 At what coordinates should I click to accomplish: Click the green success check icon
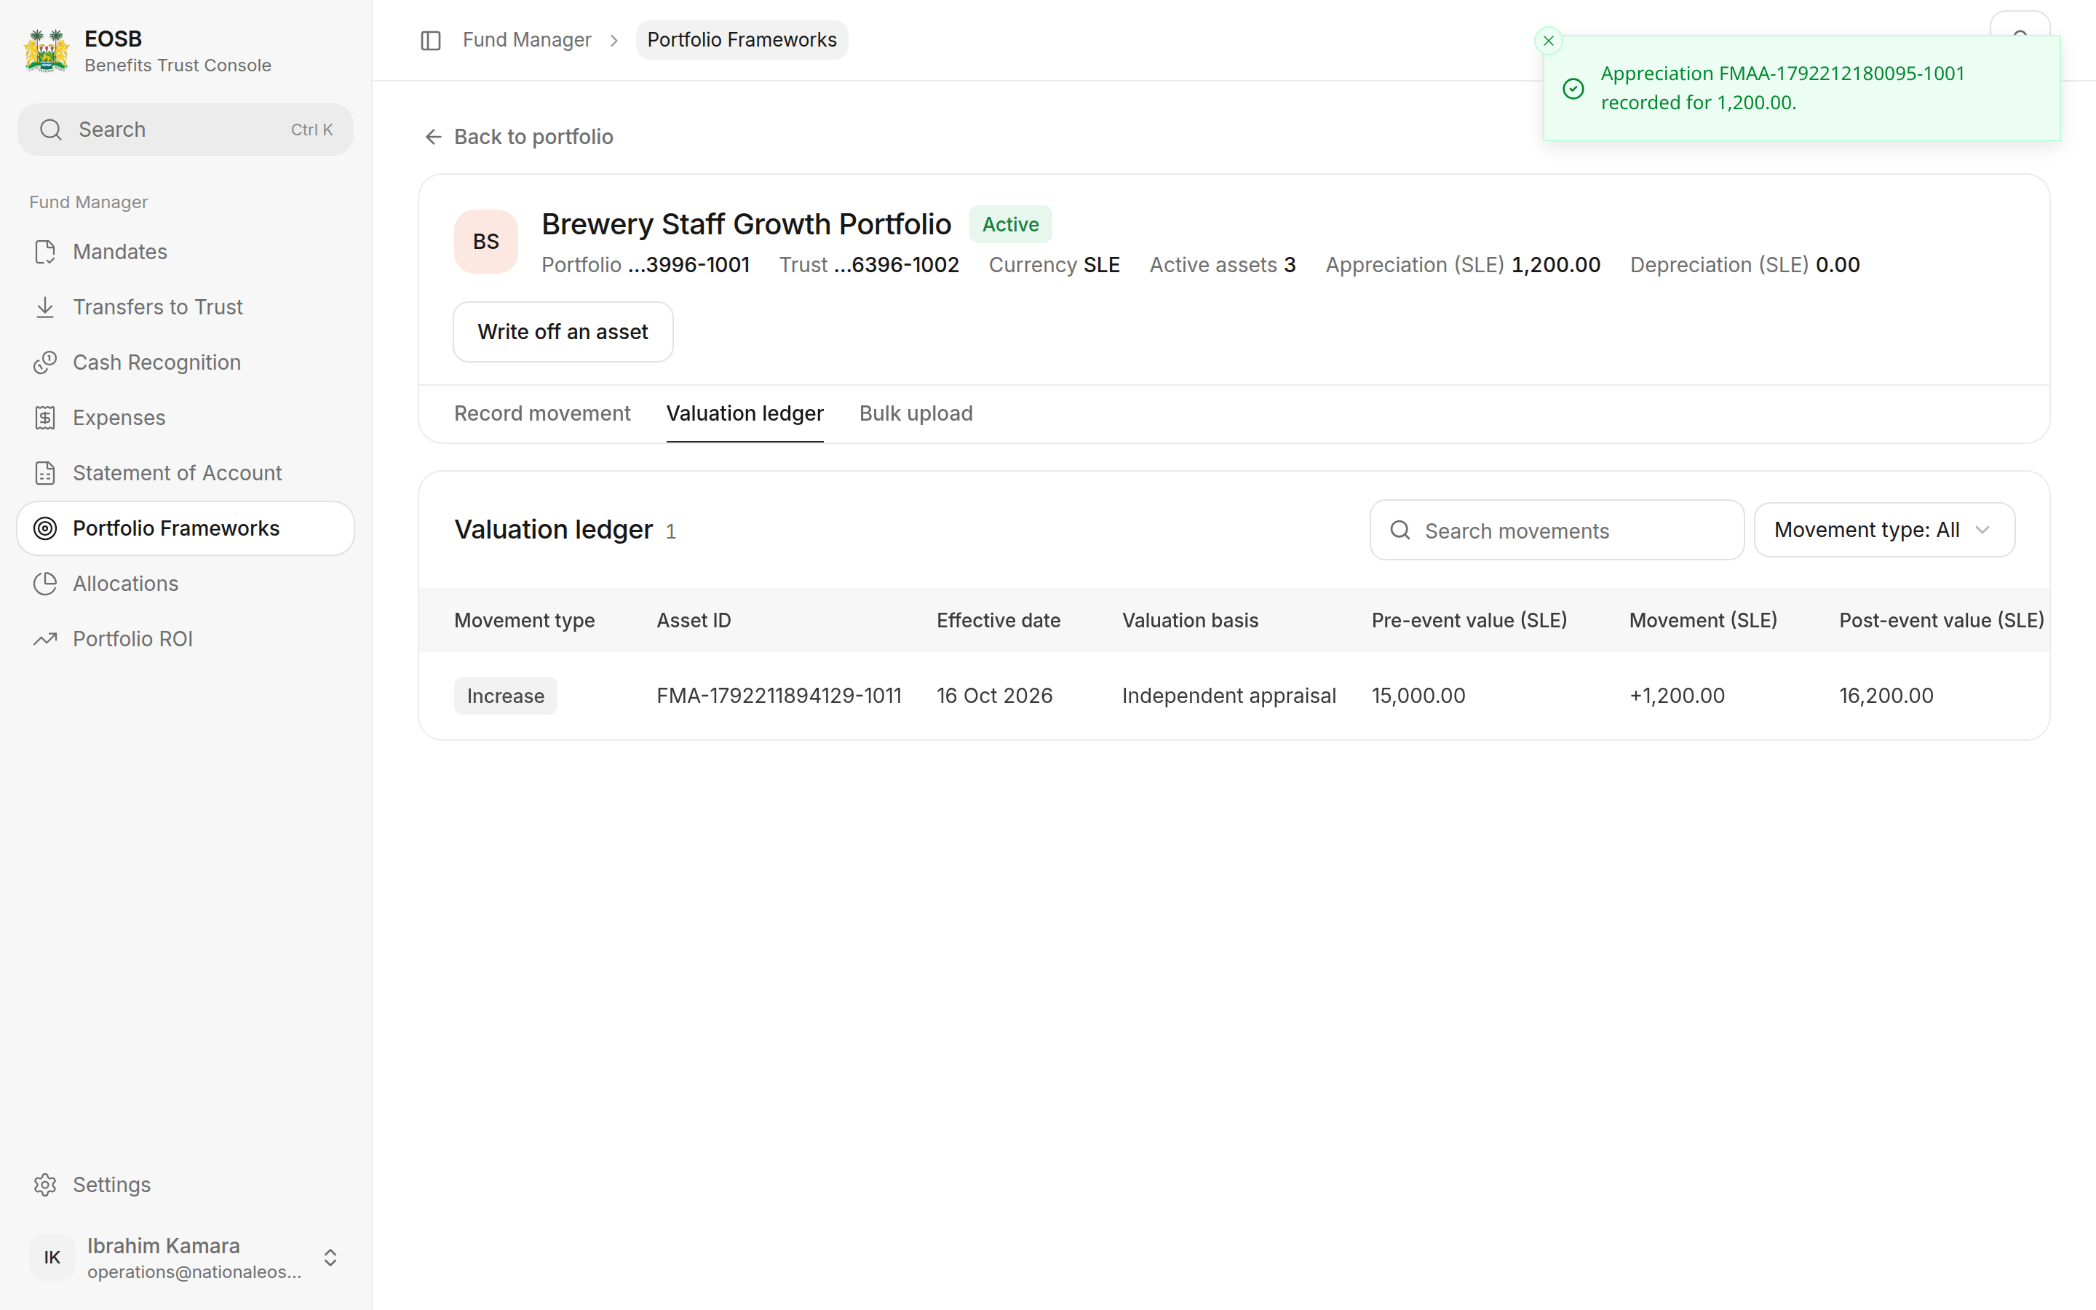click(1573, 88)
